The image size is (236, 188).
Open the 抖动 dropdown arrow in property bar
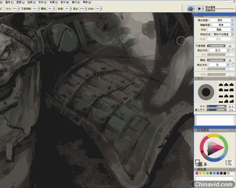101,9
